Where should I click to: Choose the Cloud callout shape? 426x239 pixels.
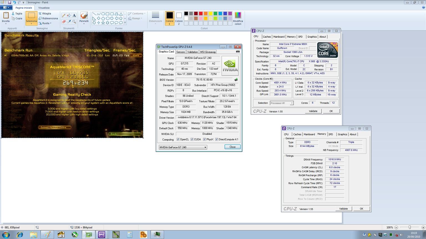[x=121, y=23]
